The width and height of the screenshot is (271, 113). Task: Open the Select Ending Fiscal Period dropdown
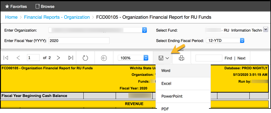click(x=225, y=41)
